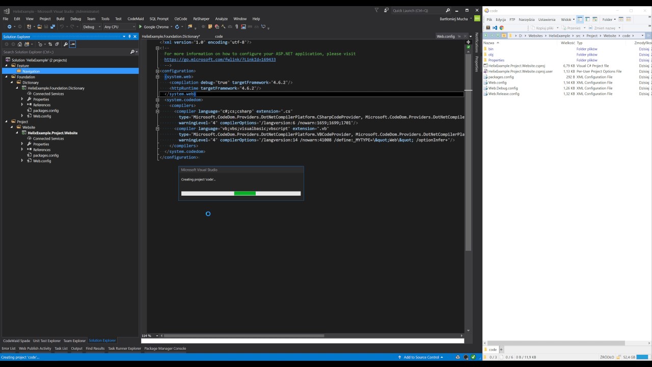Focus the Search Solution Explorer field
This screenshot has width=652, height=367.
pyautogui.click(x=65, y=52)
